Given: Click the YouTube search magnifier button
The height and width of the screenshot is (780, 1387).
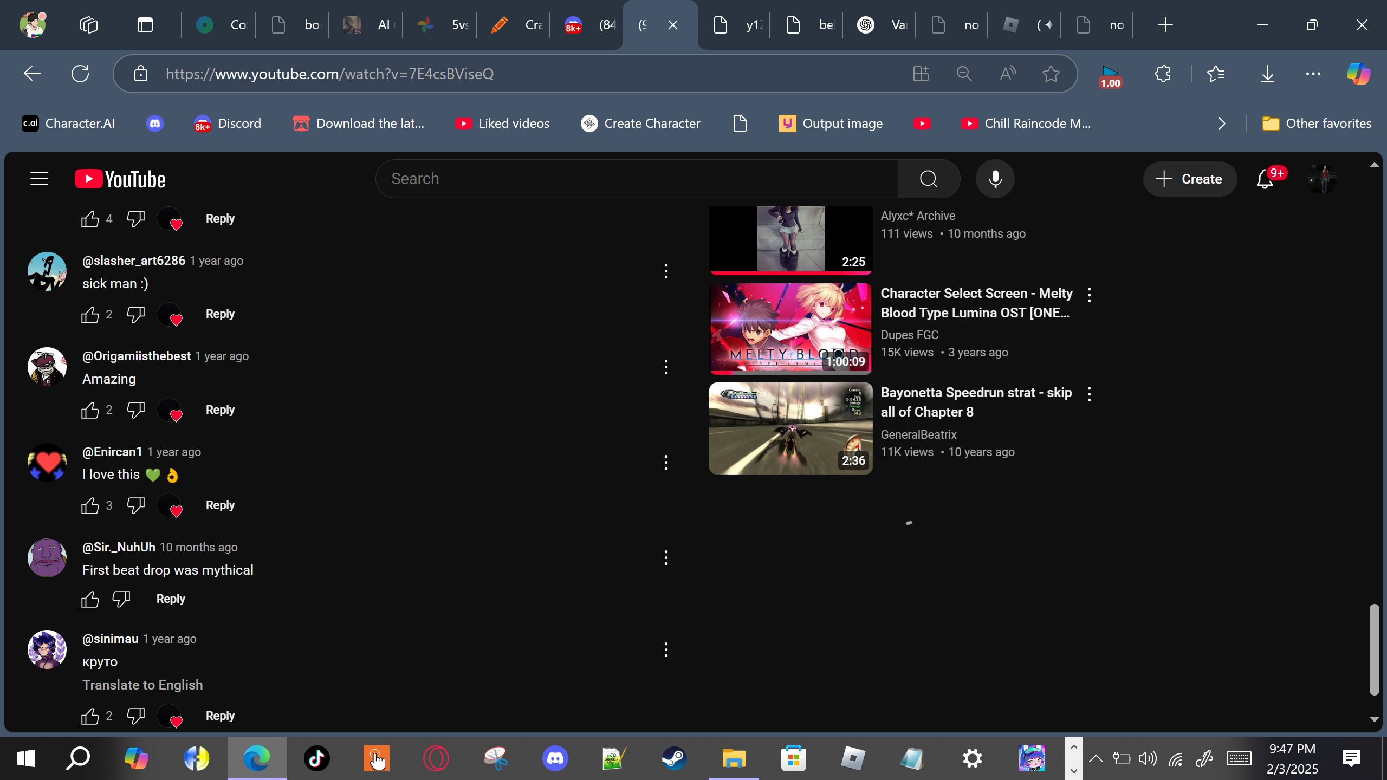Looking at the screenshot, I should coord(929,179).
